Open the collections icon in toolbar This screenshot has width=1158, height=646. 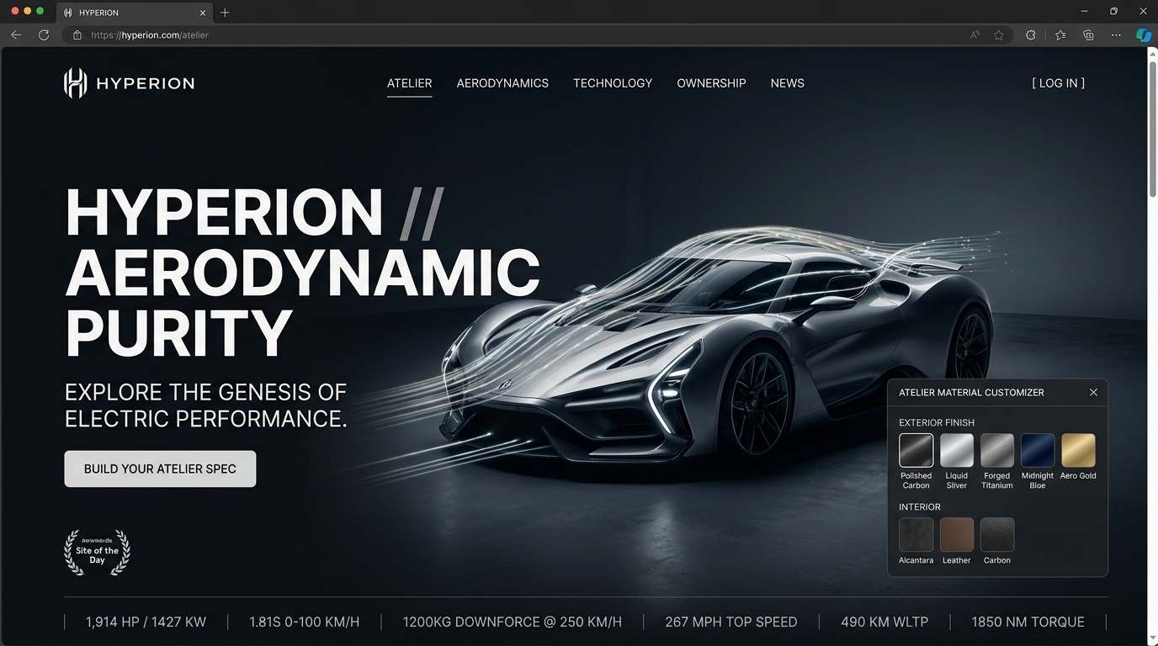[1088, 35]
